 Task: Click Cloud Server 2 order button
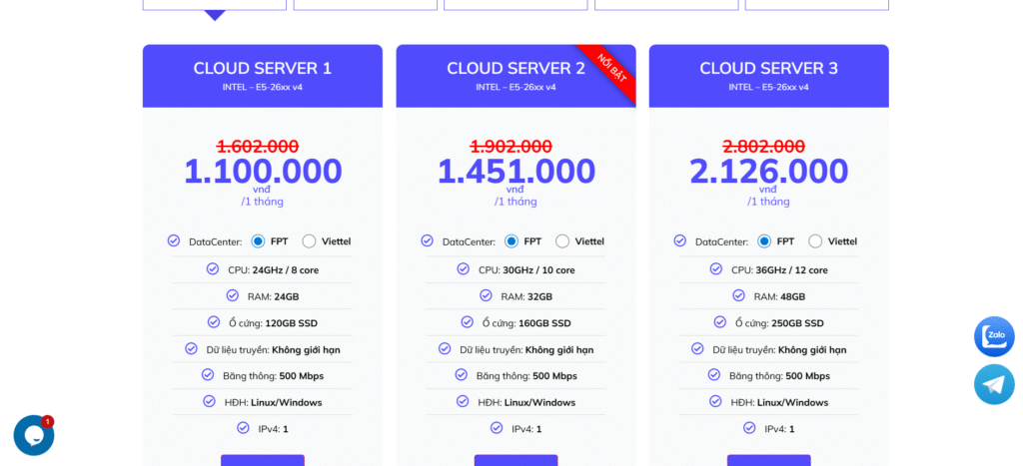coord(515,460)
